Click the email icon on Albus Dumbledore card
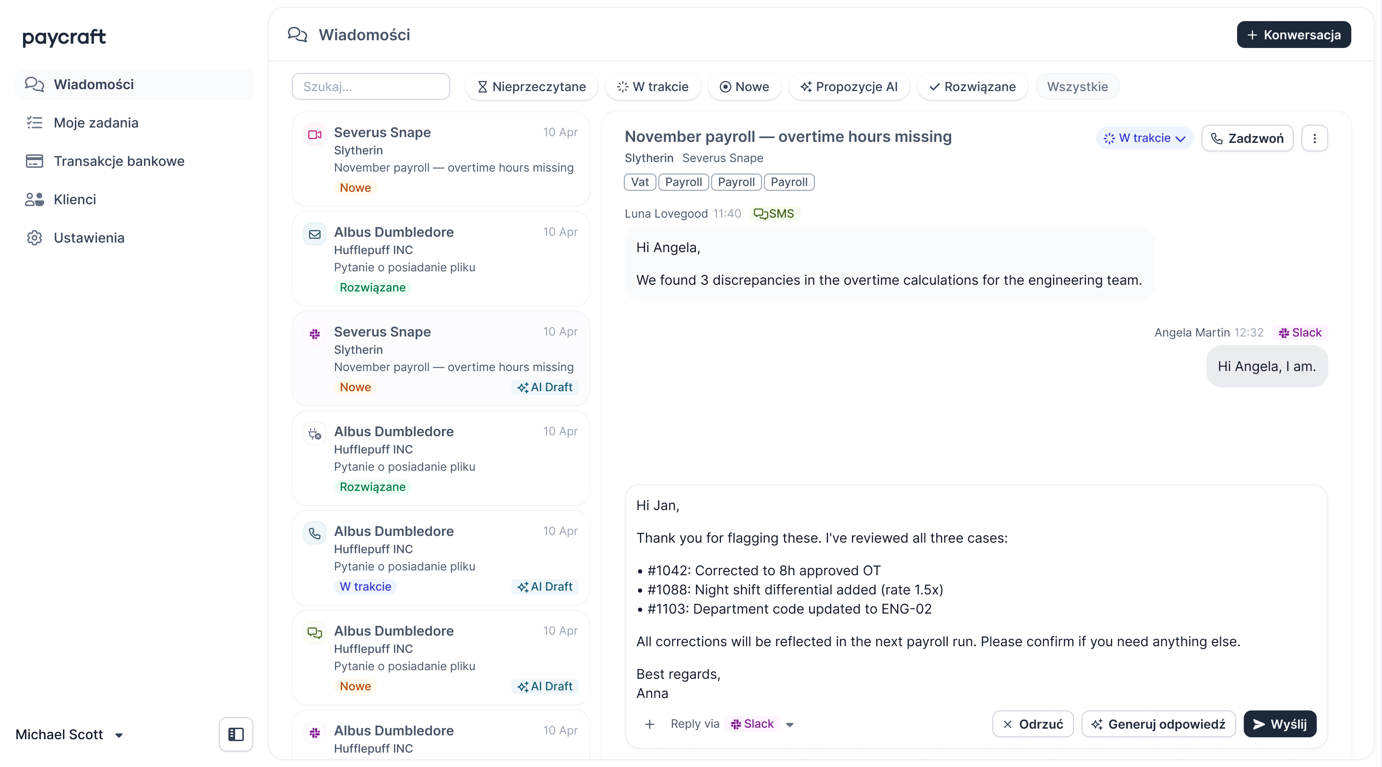This screenshot has width=1382, height=767. tap(315, 234)
